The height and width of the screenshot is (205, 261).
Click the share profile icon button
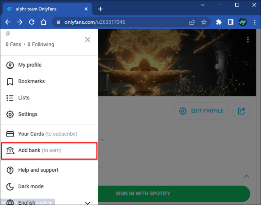(x=241, y=111)
